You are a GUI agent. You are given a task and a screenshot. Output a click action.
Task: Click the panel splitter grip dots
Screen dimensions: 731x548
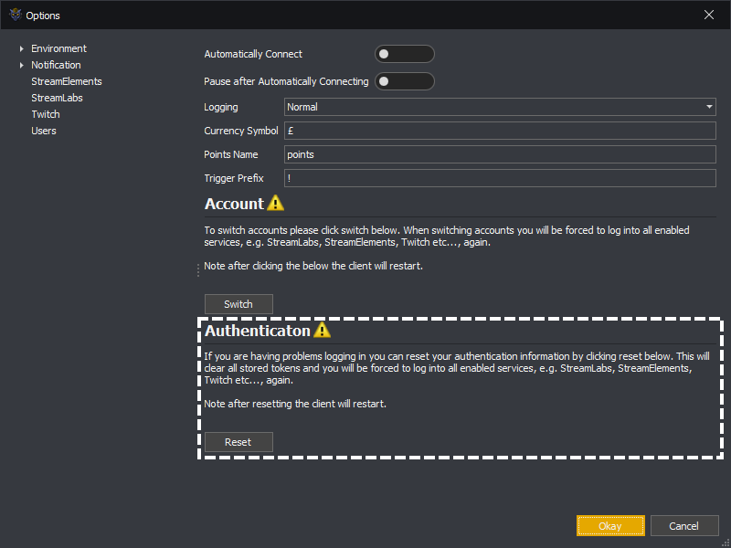click(198, 270)
